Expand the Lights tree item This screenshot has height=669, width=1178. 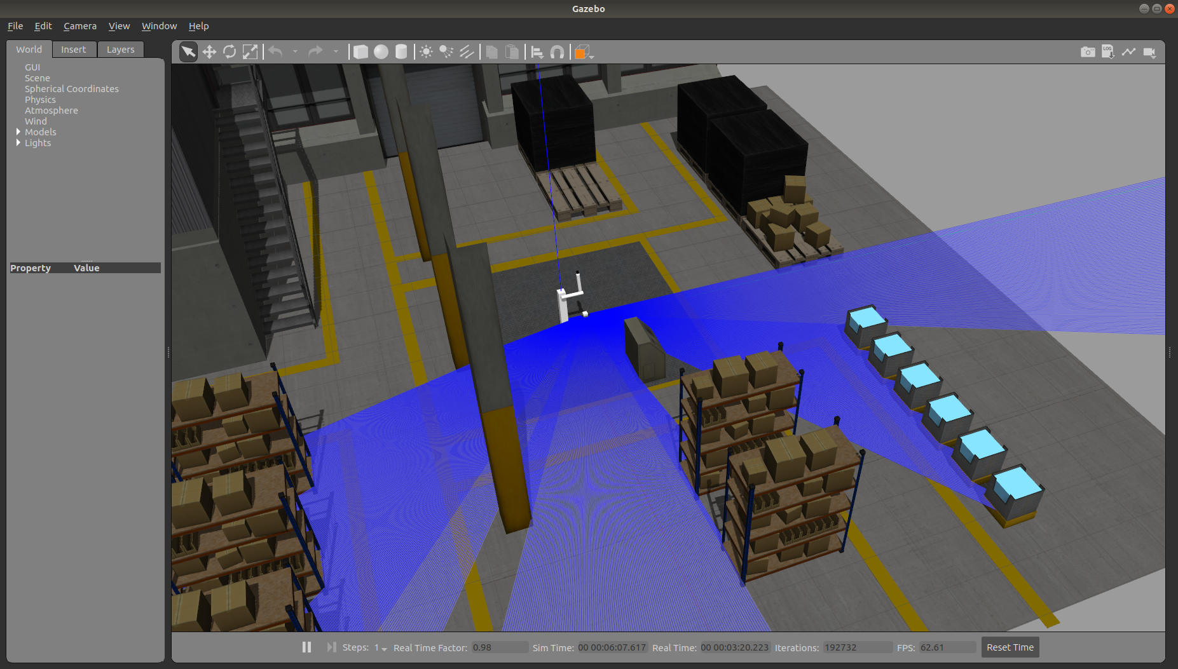click(x=18, y=142)
